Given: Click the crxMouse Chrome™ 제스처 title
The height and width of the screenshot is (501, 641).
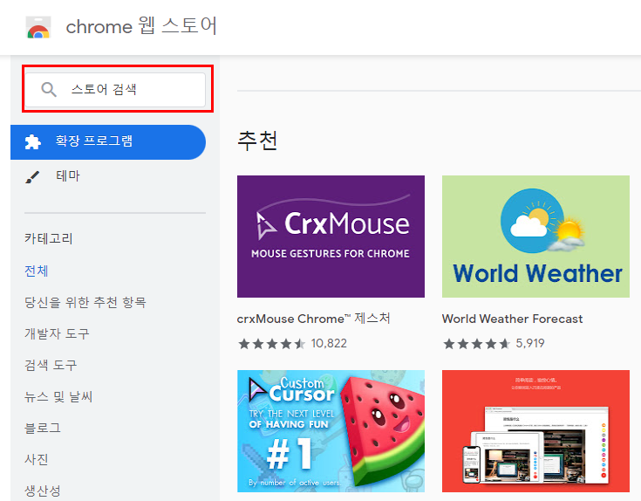Looking at the screenshot, I should click(x=314, y=319).
